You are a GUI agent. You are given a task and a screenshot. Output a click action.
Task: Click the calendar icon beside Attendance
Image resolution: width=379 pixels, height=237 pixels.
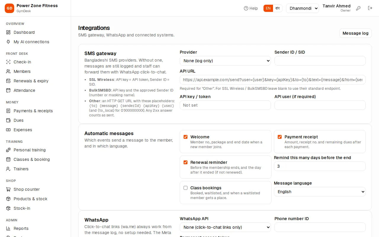point(8,90)
